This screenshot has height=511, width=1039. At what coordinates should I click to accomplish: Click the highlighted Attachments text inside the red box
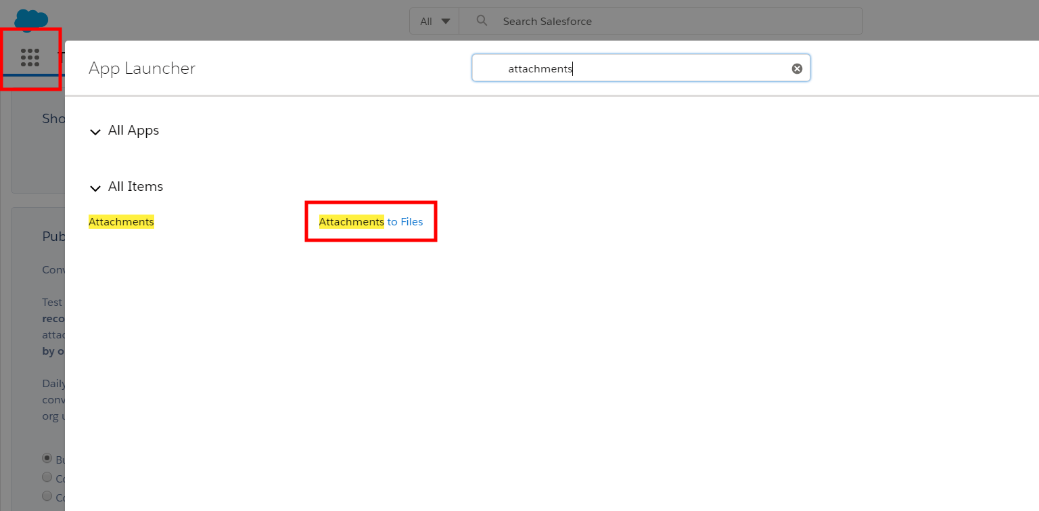(351, 221)
